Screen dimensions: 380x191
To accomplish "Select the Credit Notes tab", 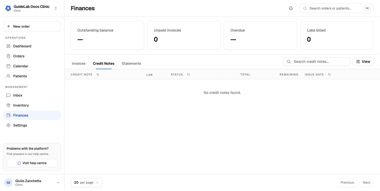I will pyautogui.click(x=104, y=63).
